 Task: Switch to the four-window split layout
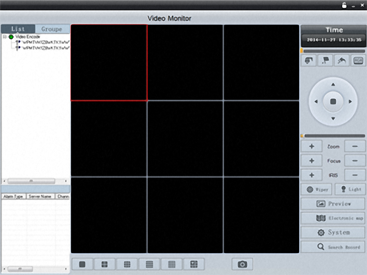(x=105, y=264)
